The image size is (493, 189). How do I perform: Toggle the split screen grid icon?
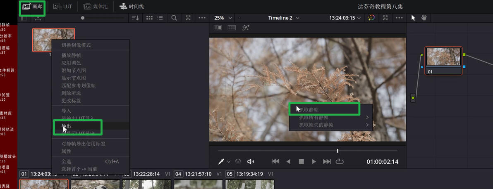(232, 28)
